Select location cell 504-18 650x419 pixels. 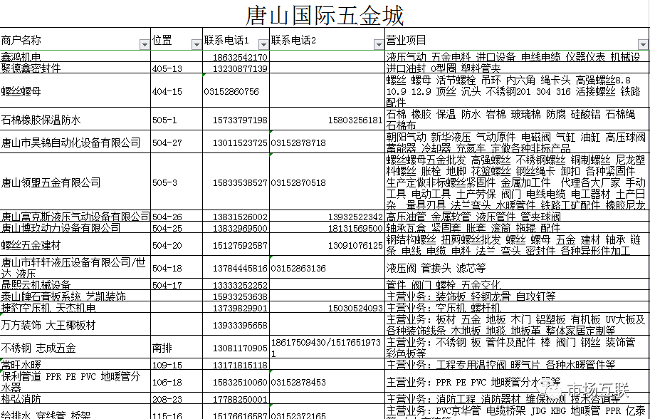[177, 268]
